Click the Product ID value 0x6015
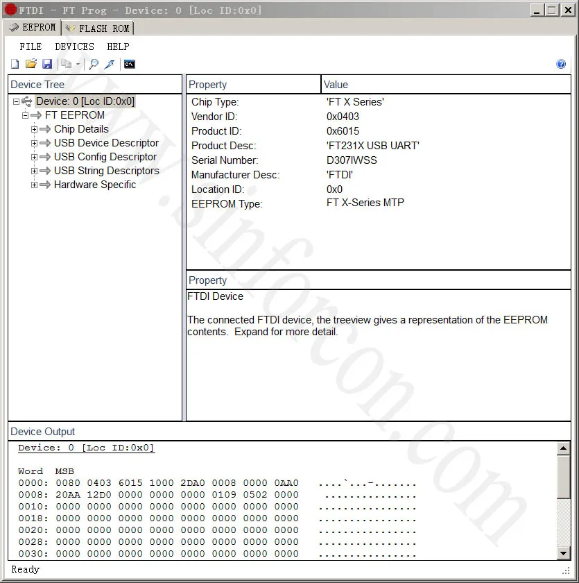The width and height of the screenshot is (579, 583). click(x=343, y=131)
